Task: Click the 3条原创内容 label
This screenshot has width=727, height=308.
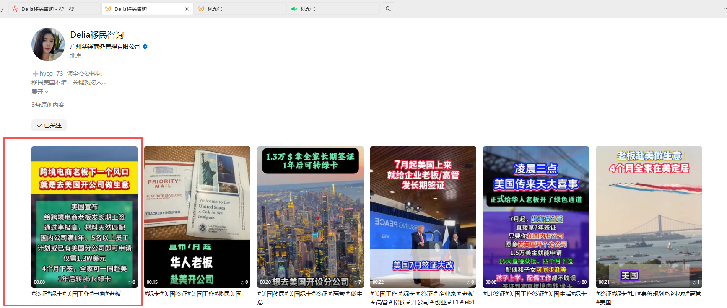Action: (x=48, y=105)
